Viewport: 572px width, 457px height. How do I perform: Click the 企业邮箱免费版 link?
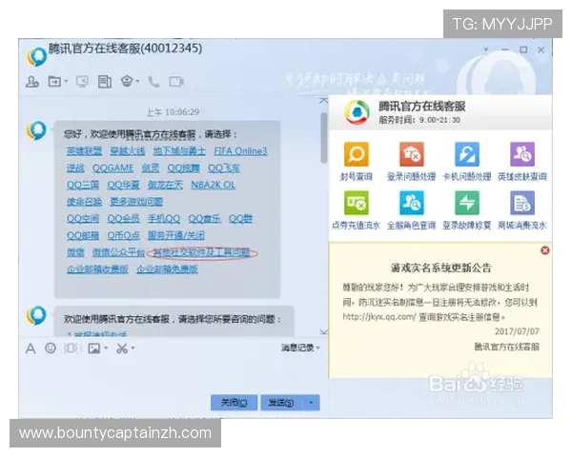pos(167,268)
